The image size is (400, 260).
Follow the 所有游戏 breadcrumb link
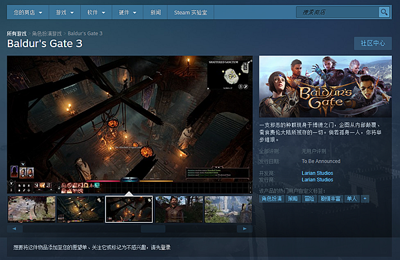[x=17, y=33]
